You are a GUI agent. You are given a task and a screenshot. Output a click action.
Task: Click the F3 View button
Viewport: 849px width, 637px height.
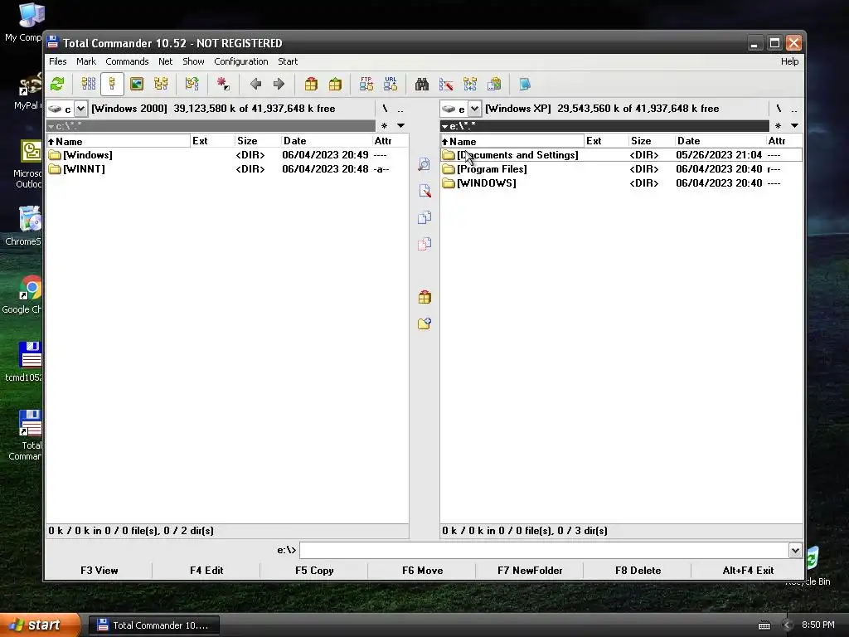(99, 571)
